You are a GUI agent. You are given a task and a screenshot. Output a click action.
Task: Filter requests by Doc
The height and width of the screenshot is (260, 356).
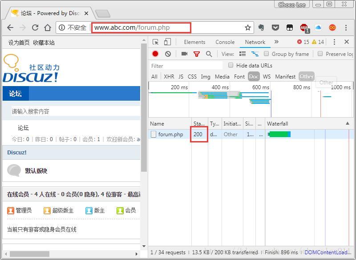click(x=254, y=77)
